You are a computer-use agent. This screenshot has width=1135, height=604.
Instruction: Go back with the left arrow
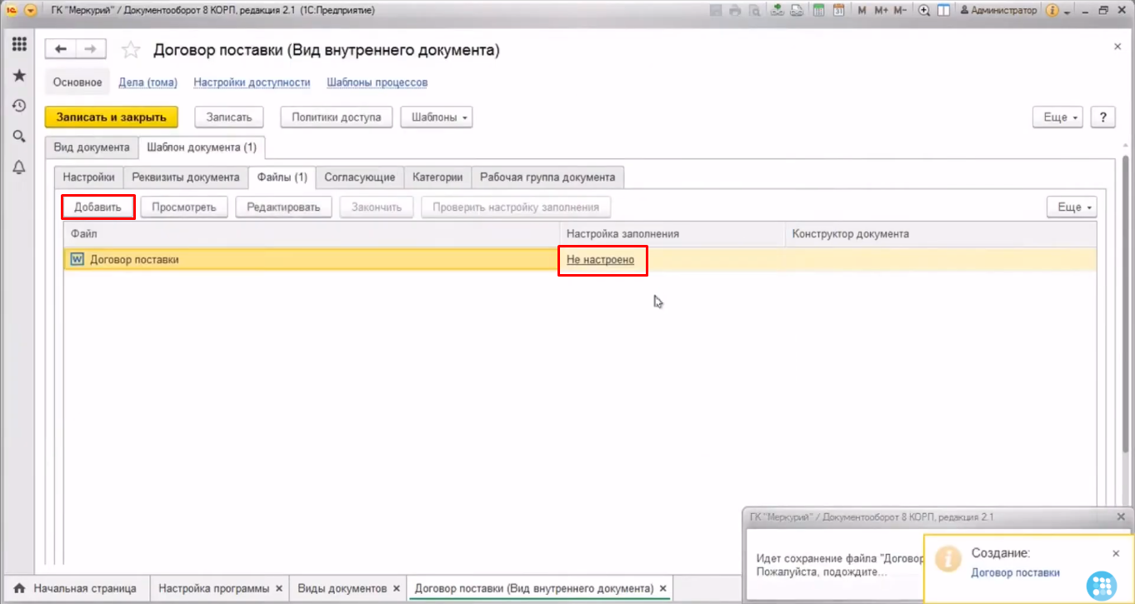tap(60, 49)
